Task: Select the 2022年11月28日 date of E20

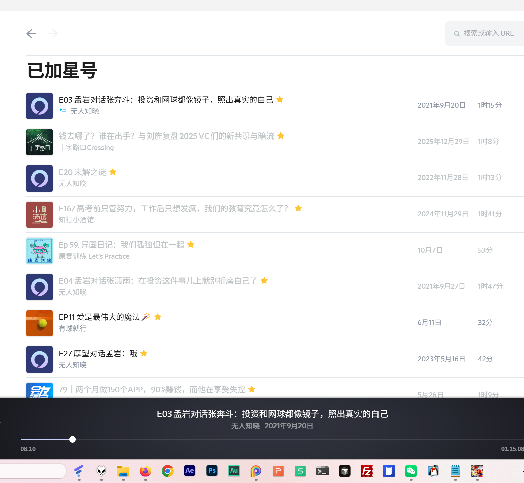Action: [x=443, y=177]
